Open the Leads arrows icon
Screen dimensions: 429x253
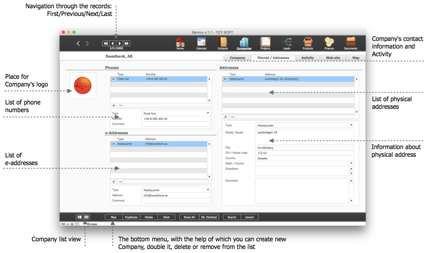coord(286,42)
